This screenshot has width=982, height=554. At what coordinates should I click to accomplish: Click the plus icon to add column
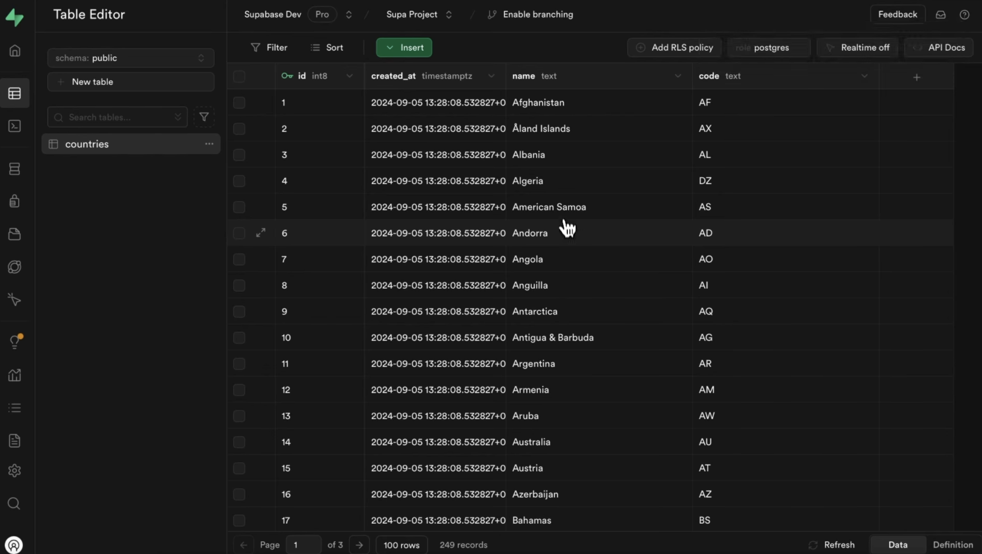coord(917,77)
